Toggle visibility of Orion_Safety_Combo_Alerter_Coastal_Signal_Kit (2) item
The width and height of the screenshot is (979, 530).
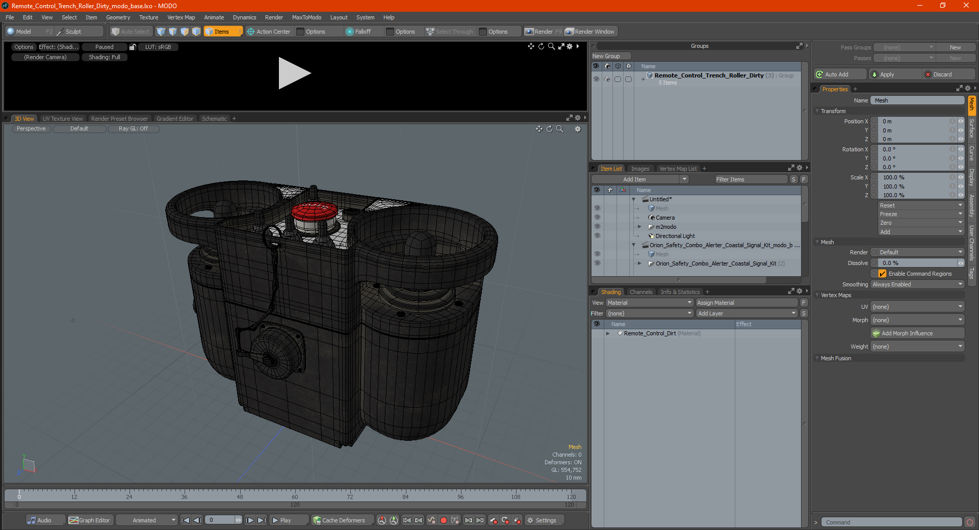pyautogui.click(x=597, y=263)
